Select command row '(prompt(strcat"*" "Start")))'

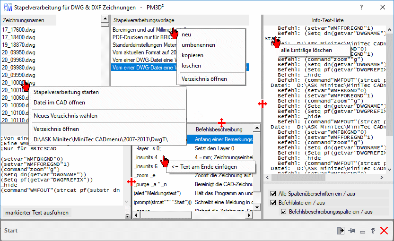click(163, 202)
